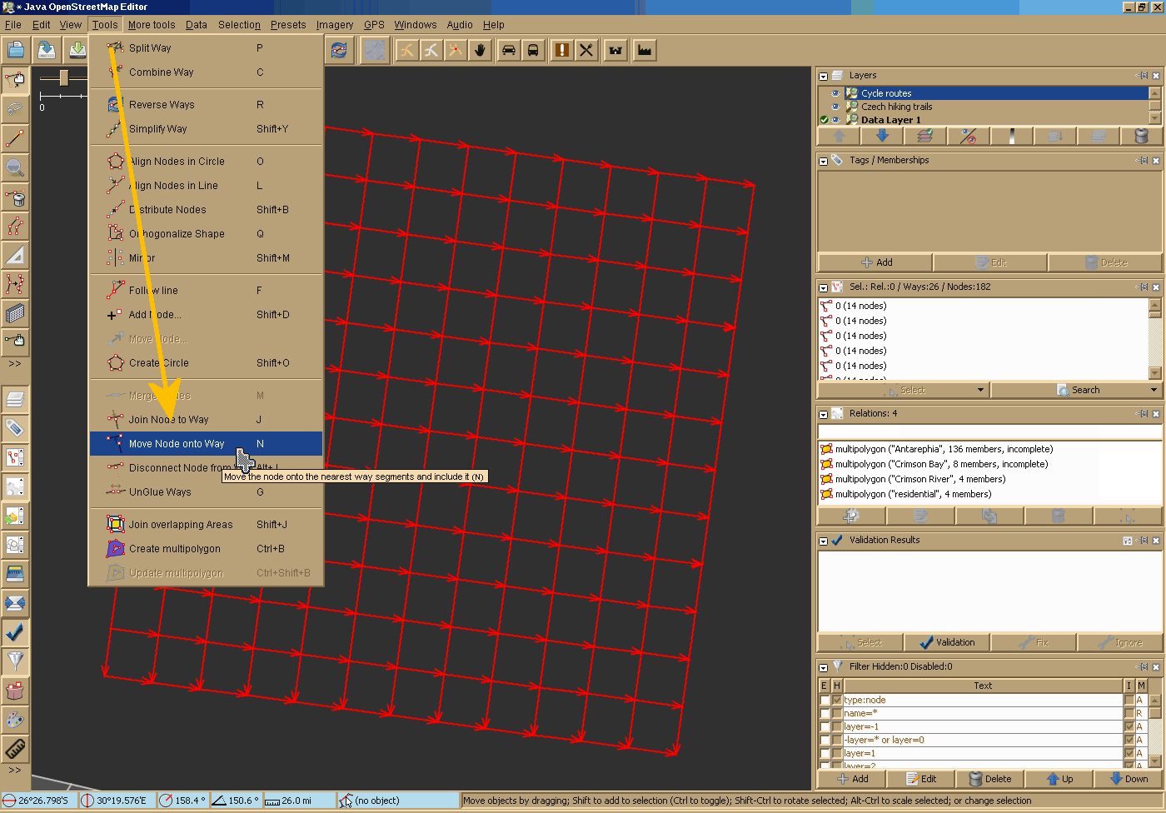The image size is (1166, 813).
Task: Open the Search button dropdown arrow
Action: coord(1154,390)
